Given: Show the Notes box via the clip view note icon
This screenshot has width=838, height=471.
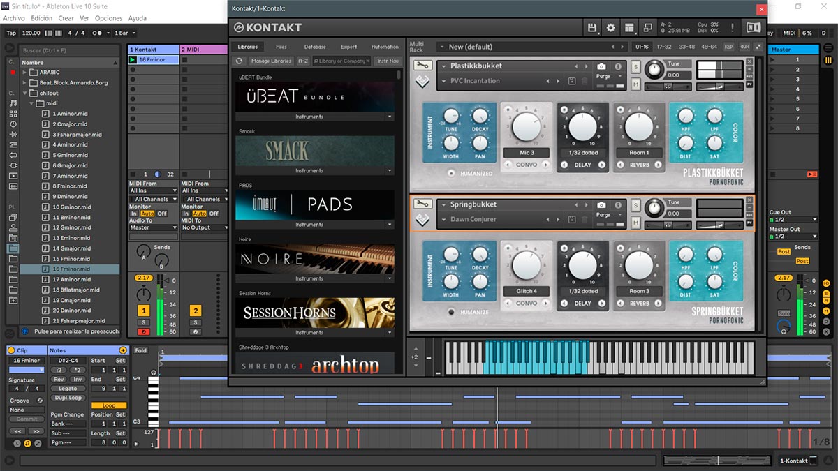Looking at the screenshot, I should coord(27,442).
